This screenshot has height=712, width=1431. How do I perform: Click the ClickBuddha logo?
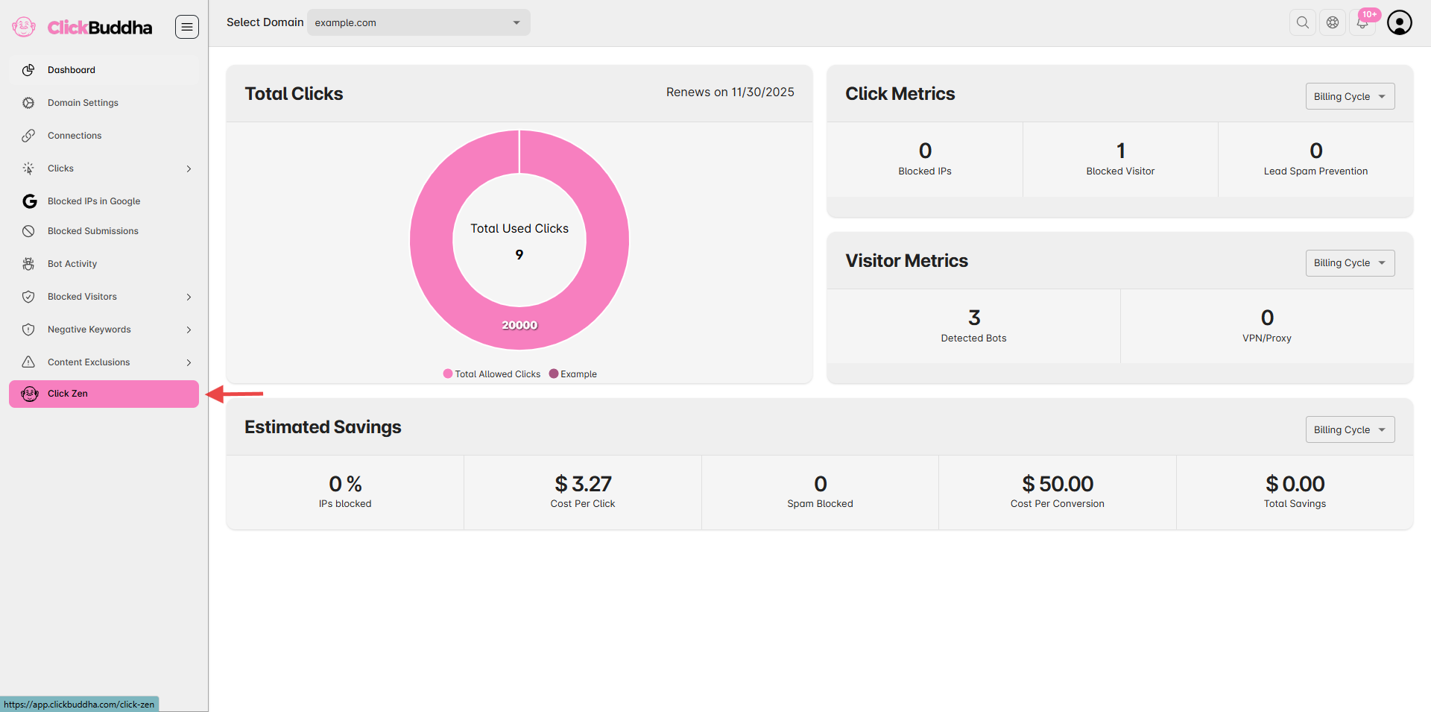coord(82,27)
